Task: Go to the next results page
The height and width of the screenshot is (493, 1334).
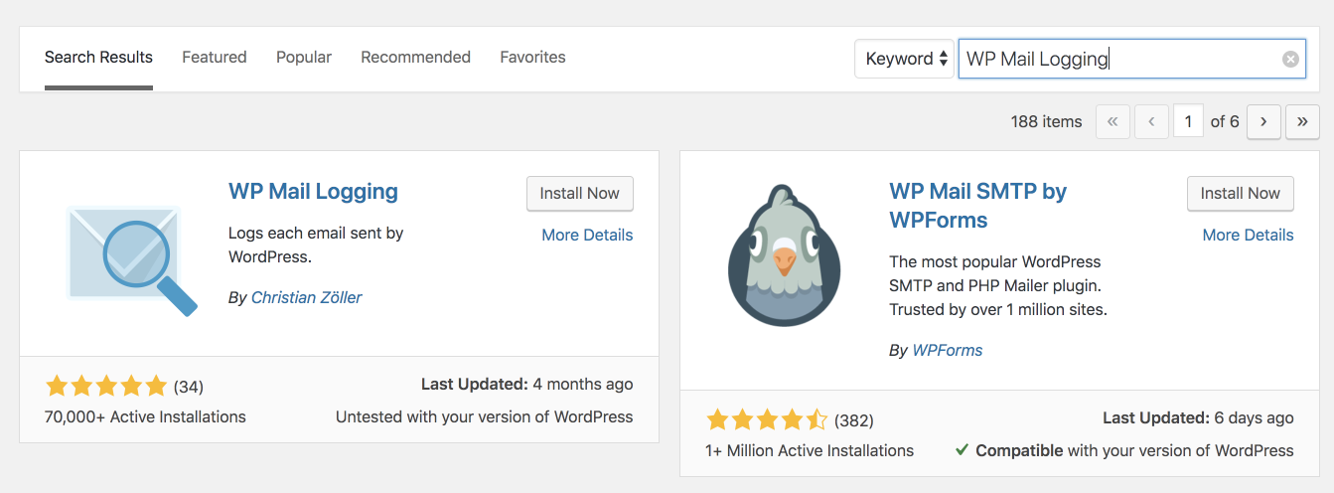Action: pos(1262,122)
